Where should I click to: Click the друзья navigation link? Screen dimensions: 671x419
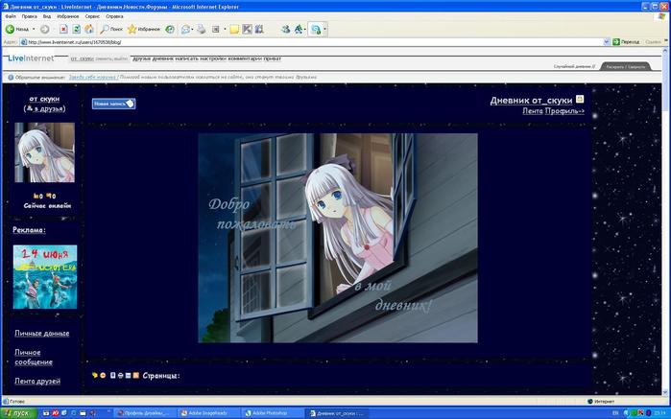point(141,58)
